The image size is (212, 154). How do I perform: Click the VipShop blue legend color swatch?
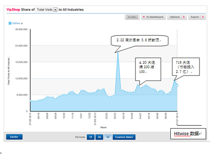[x=10, y=23]
